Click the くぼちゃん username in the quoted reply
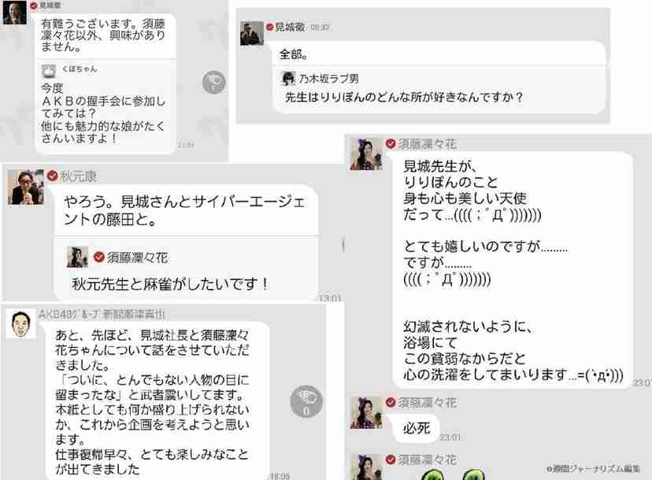The width and height of the screenshot is (652, 480). pos(80,69)
